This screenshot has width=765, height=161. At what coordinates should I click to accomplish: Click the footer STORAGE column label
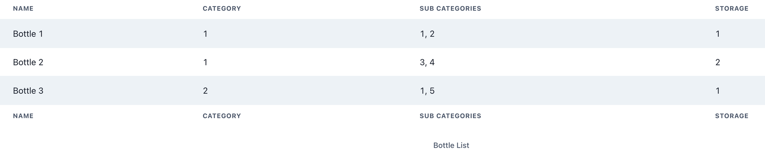coord(732,116)
